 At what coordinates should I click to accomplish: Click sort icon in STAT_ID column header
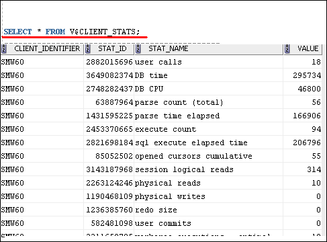tap(88, 48)
